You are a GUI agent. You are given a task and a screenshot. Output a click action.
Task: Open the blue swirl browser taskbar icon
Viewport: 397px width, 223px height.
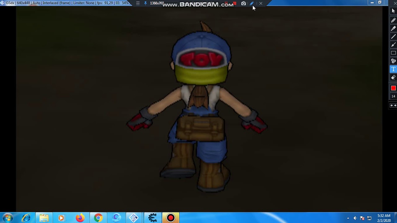pos(117,218)
